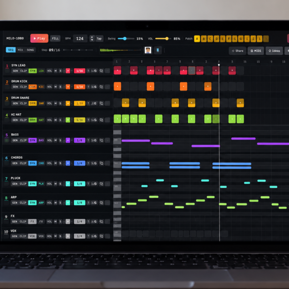The image size is (289, 289).
Task: Open the 1/16 step selector on DRUM KICK
Action: pos(80,87)
